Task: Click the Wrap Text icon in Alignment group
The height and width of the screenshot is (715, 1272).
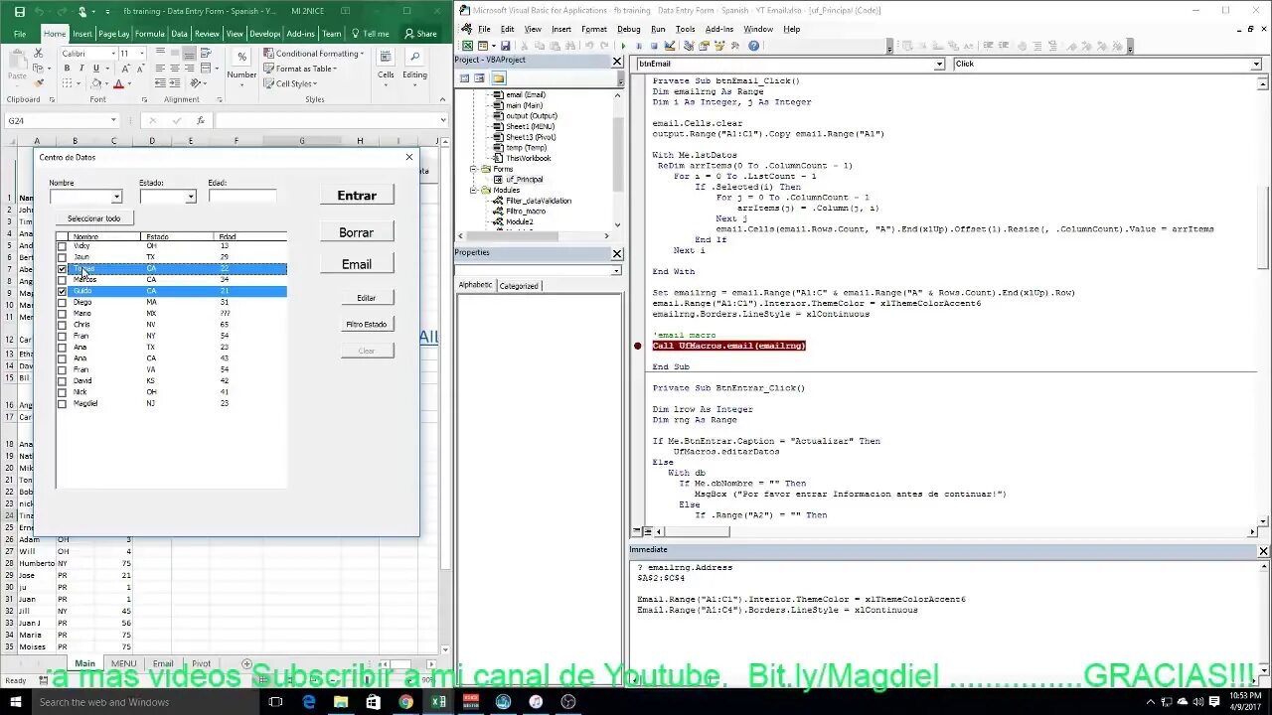Action: (x=206, y=53)
